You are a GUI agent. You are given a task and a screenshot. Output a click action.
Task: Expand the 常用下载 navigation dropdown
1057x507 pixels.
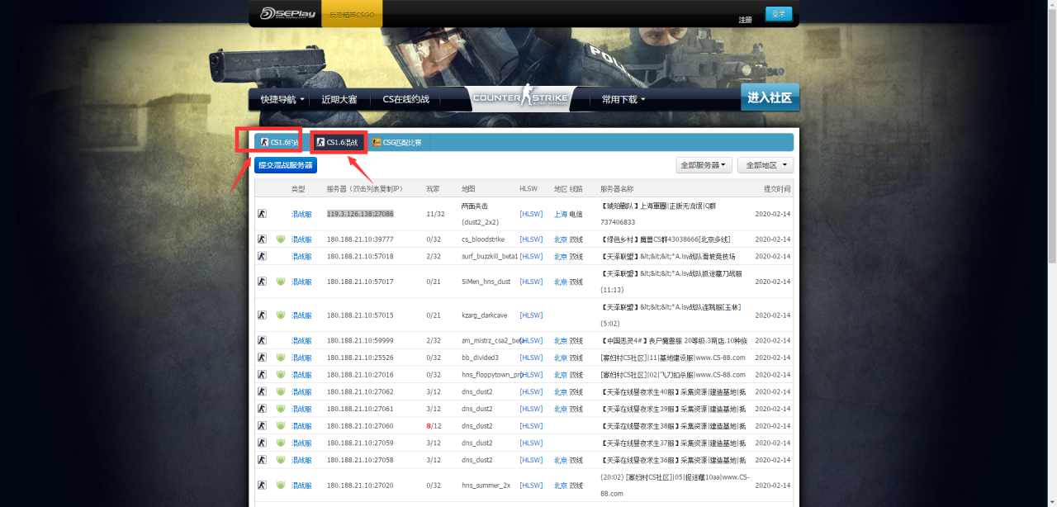pyautogui.click(x=622, y=98)
